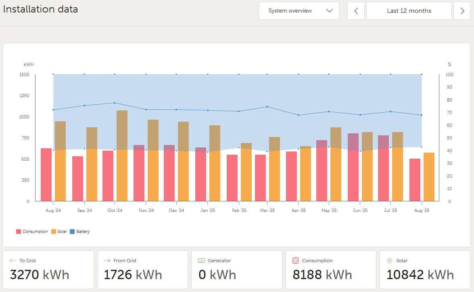
Task: Expand dropdown via System overview chevron arrow
Action: (x=330, y=11)
